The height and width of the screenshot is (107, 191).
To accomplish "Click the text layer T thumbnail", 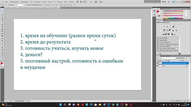I will coord(161,63).
